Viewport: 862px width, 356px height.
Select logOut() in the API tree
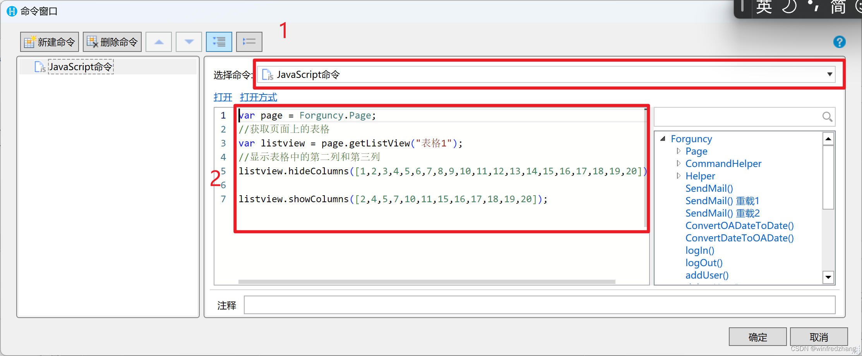pos(704,263)
